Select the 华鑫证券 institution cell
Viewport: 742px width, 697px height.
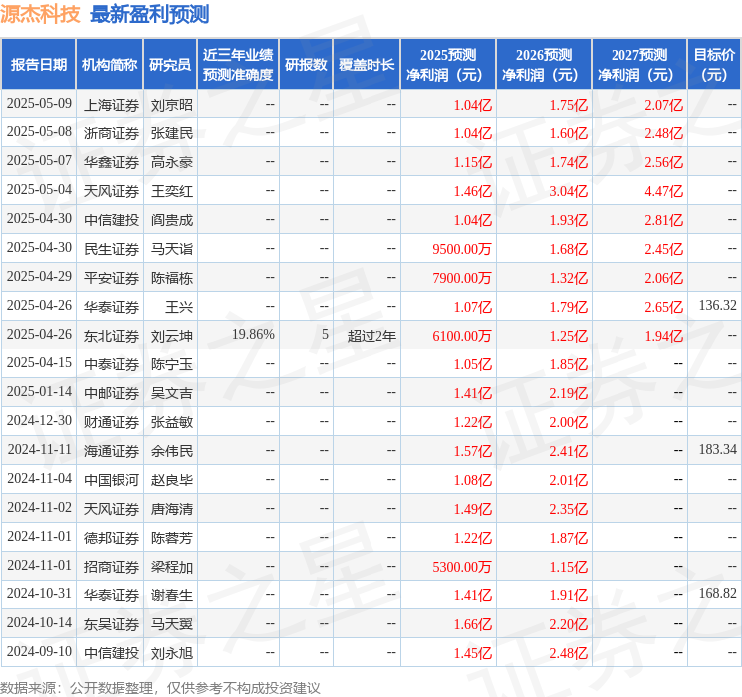112,162
